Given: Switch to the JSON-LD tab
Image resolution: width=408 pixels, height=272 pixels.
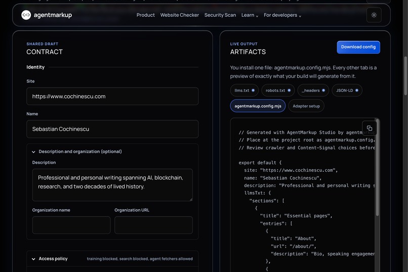Looking at the screenshot, I should click(x=347, y=90).
